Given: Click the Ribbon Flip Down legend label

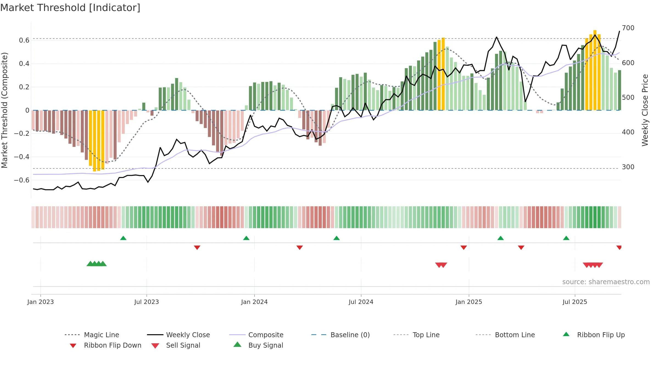Looking at the screenshot, I should coord(113,345).
